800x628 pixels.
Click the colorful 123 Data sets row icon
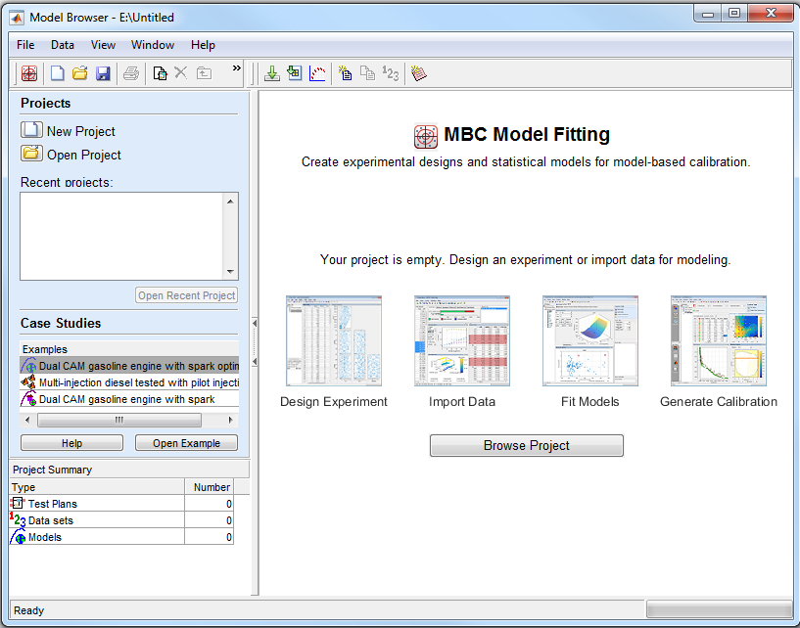(18, 519)
